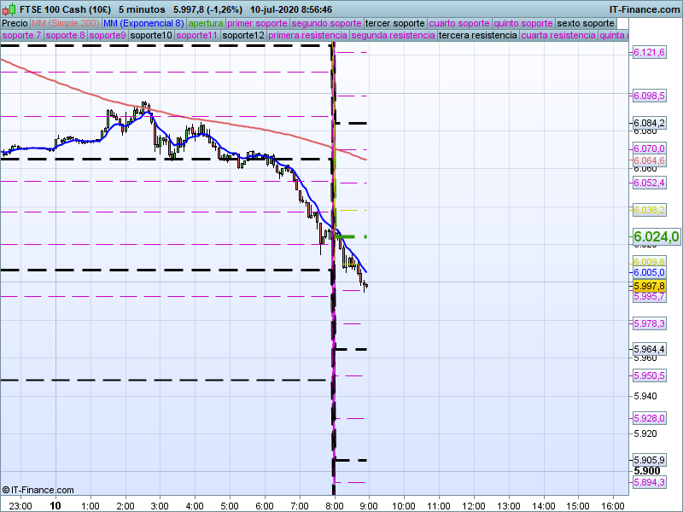Image resolution: width=683 pixels, height=512 pixels.
Task: Click the tercera resistencia label
Action: pyautogui.click(x=477, y=36)
